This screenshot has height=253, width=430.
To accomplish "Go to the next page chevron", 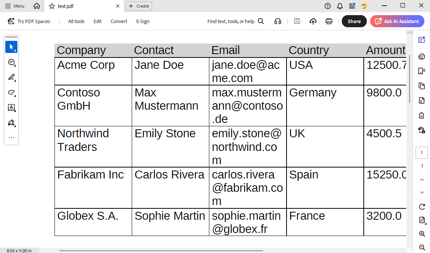I will [x=422, y=192].
